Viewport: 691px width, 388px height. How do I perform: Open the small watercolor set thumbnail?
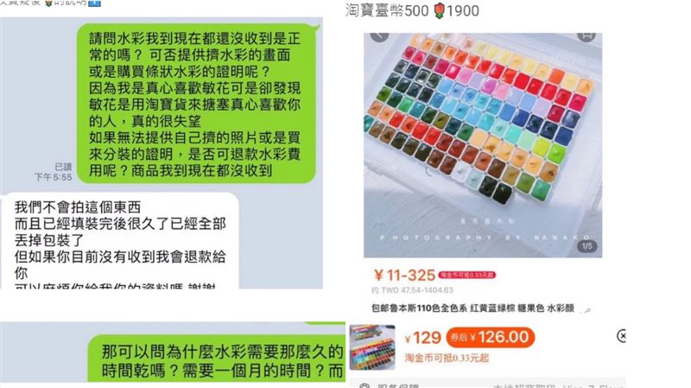point(372,347)
